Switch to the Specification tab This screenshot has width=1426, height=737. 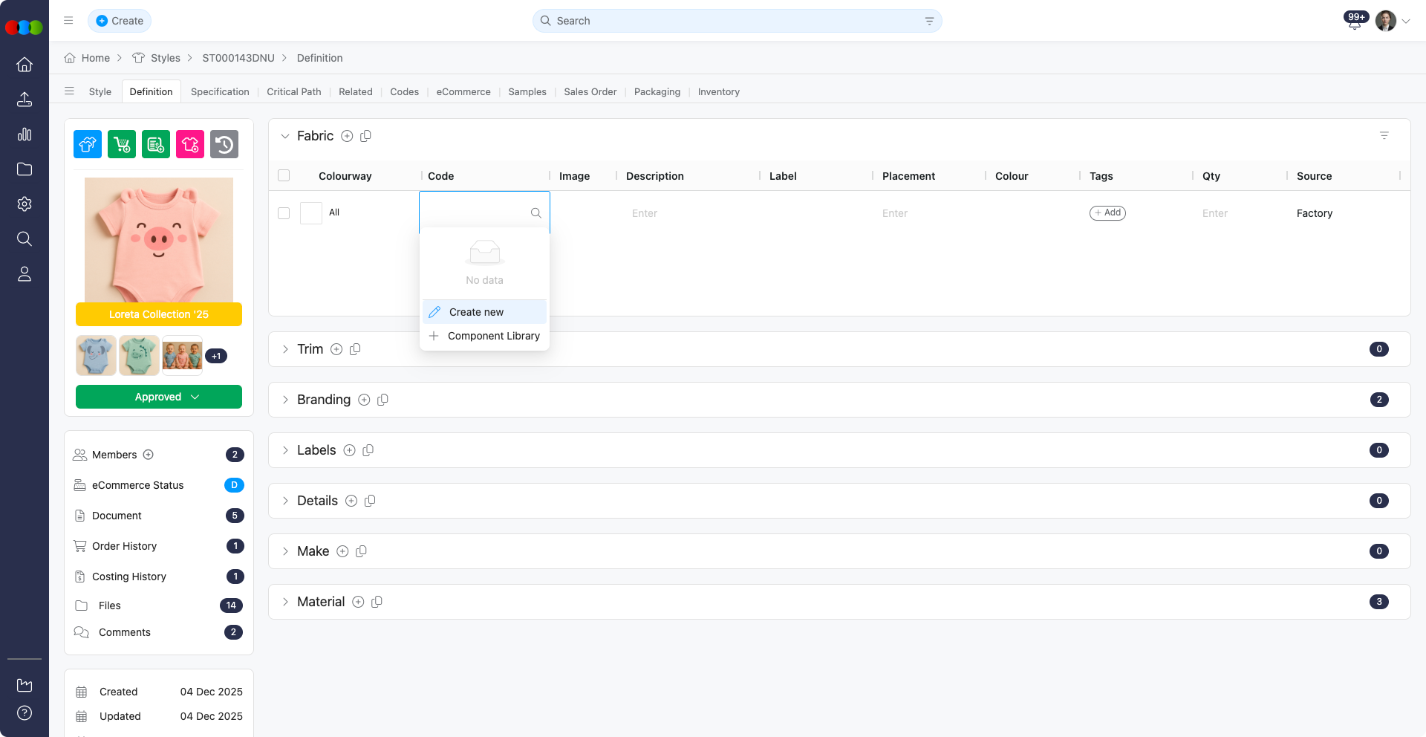[x=220, y=92]
